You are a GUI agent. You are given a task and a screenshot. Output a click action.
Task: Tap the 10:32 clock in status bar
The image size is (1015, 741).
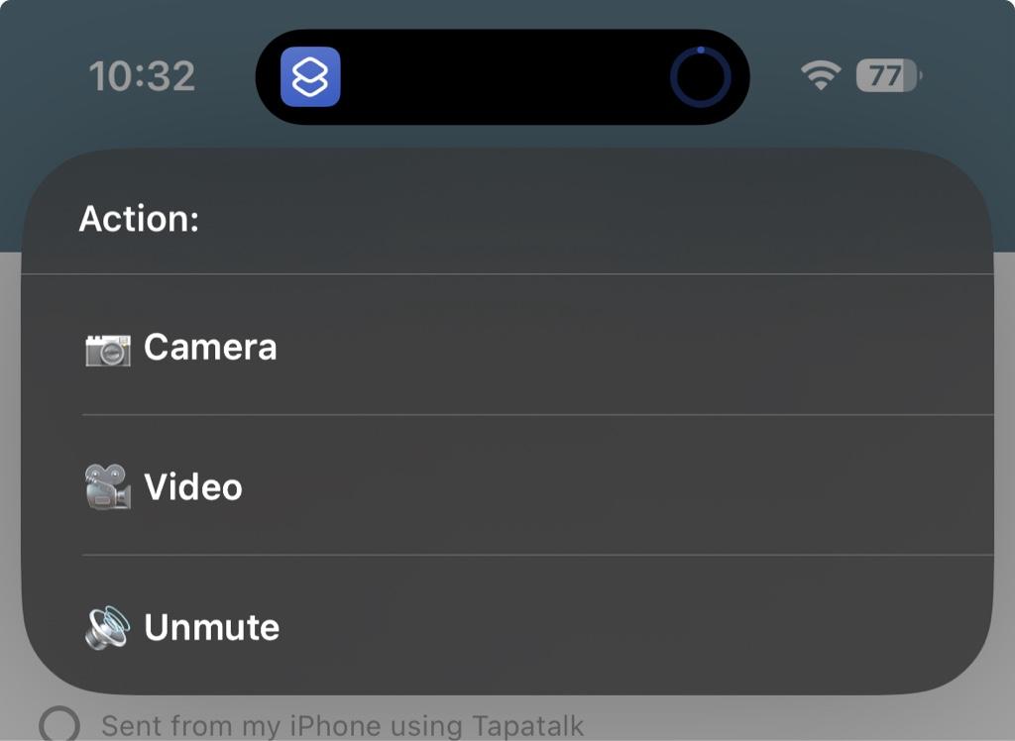coord(142,76)
